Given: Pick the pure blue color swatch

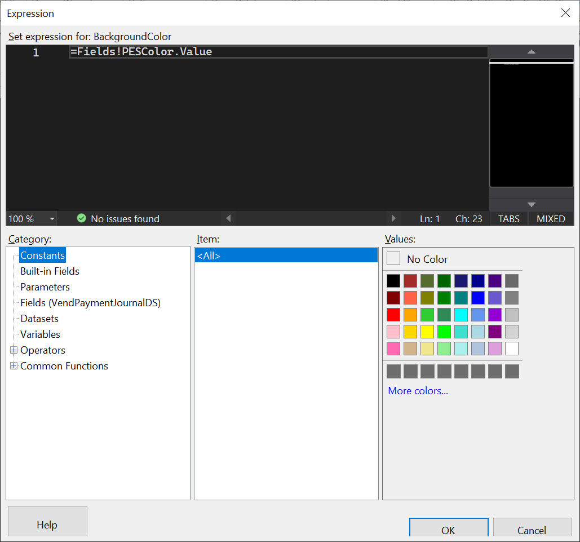Looking at the screenshot, I should (478, 298).
